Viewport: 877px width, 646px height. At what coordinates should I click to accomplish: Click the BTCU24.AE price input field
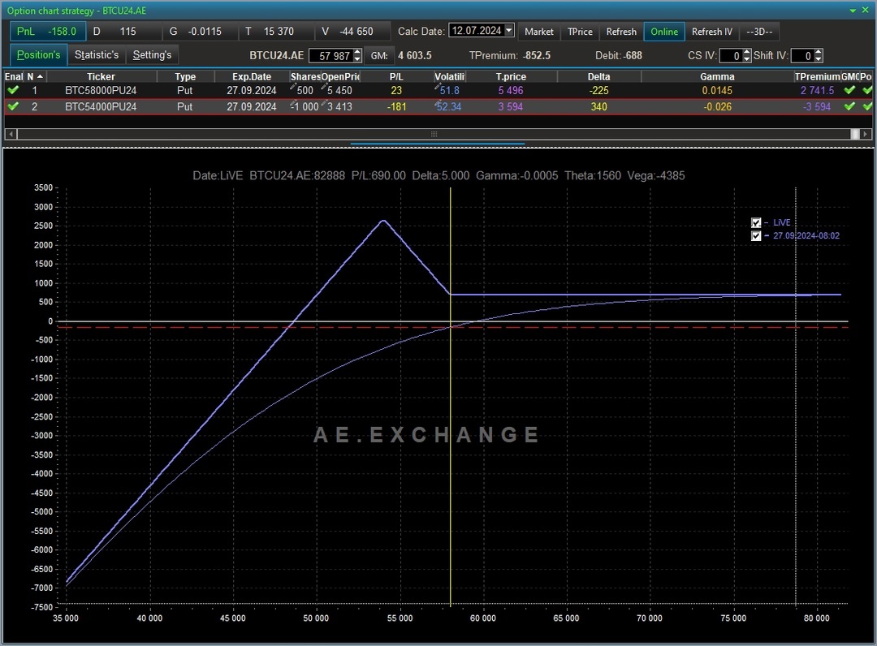point(330,56)
